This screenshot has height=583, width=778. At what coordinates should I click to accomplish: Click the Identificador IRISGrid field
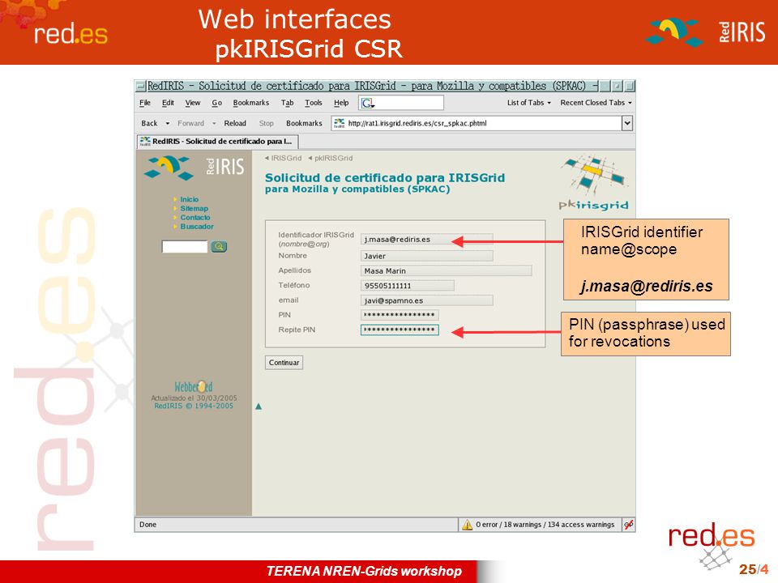coord(427,239)
